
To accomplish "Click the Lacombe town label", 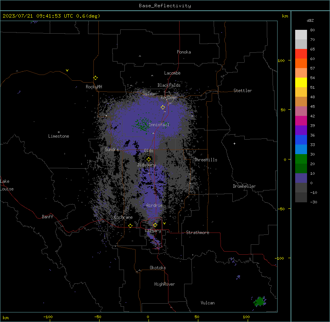I will (172, 73).
